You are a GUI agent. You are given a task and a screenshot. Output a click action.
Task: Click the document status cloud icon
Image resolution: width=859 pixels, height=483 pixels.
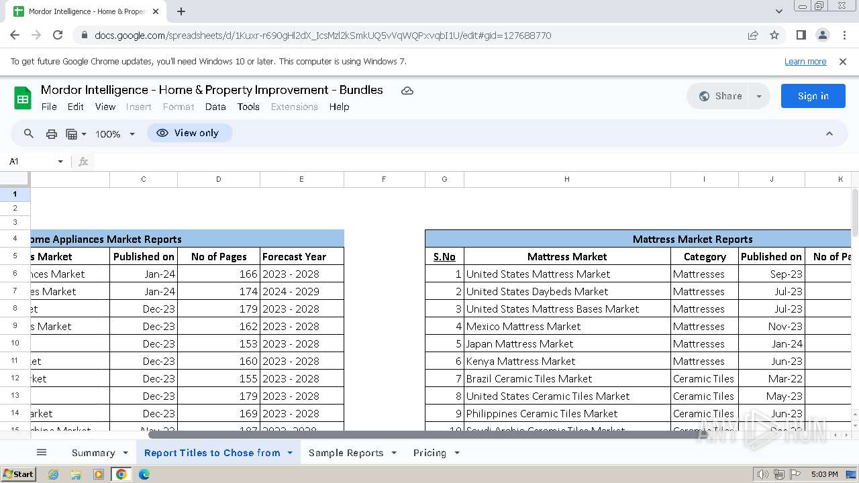tap(407, 91)
